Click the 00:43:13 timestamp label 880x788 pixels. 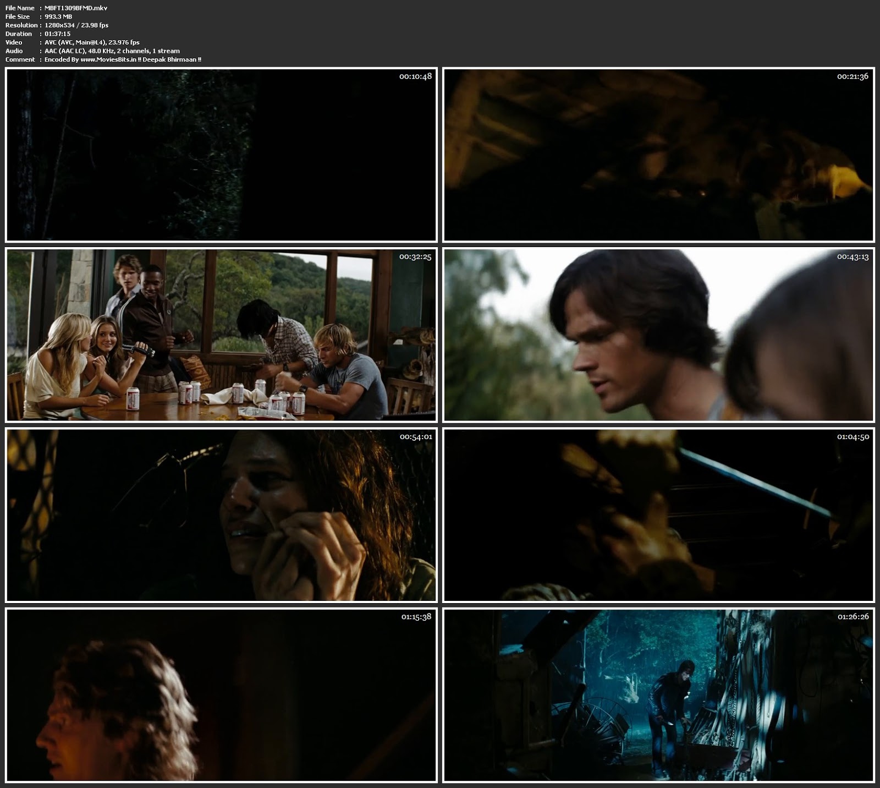point(853,257)
